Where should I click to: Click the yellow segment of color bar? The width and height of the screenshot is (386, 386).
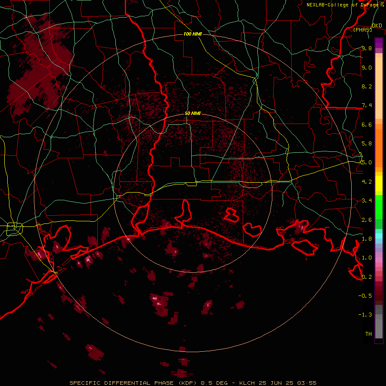[x=379, y=184]
